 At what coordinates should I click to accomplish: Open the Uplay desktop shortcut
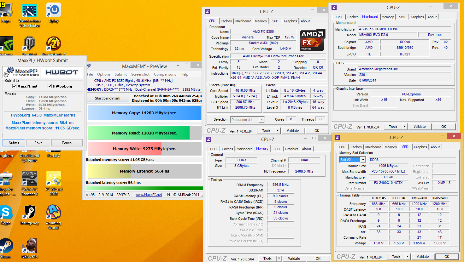53,13
